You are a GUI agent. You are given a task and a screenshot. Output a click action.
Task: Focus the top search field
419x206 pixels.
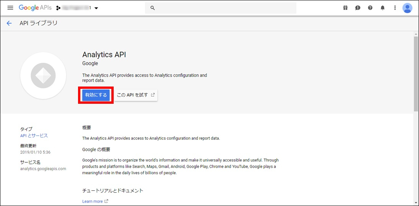pos(221,8)
